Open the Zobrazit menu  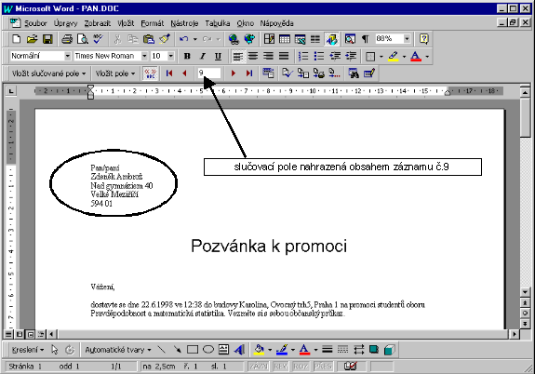[98, 23]
